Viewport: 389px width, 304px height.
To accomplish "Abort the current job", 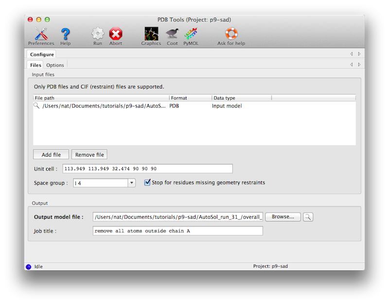I will pyautogui.click(x=115, y=33).
